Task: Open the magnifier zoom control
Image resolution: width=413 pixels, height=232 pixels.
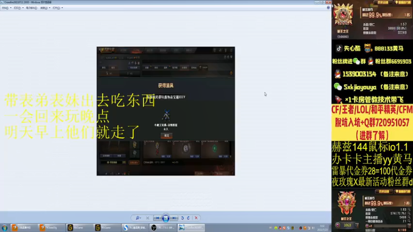Action: point(138,218)
